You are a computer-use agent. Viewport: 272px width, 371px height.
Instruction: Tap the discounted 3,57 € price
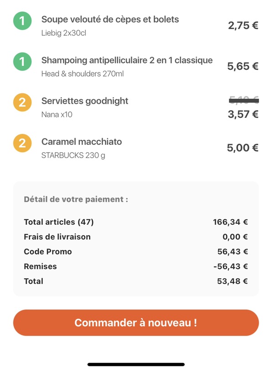pyautogui.click(x=243, y=114)
